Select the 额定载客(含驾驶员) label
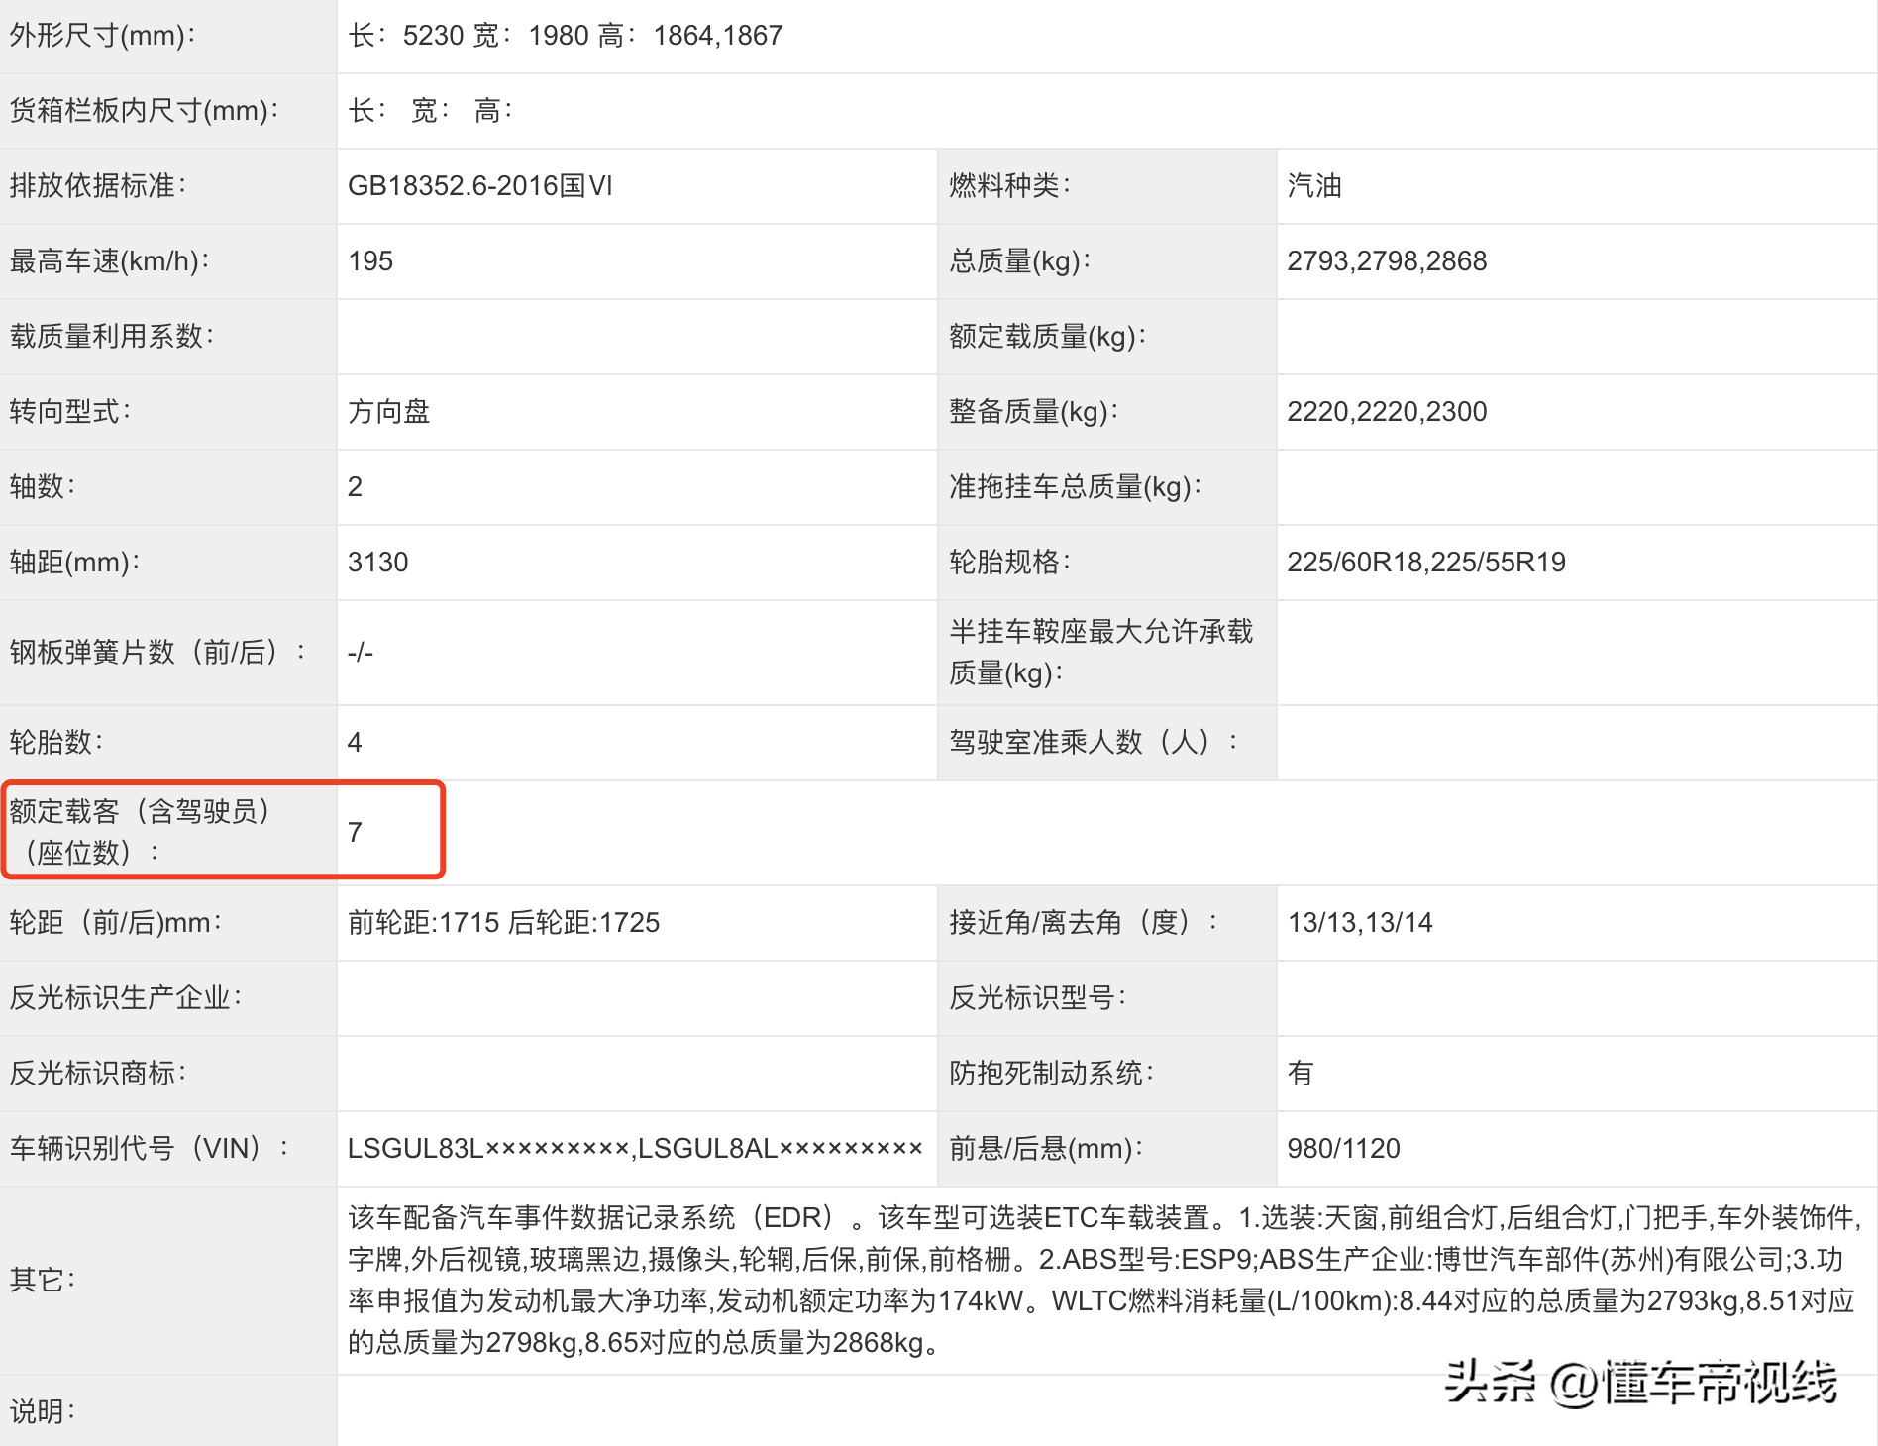 pyautogui.click(x=140, y=833)
